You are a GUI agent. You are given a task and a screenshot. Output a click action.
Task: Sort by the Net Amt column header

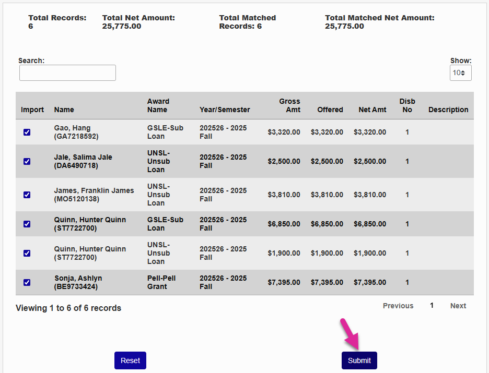tap(372, 110)
